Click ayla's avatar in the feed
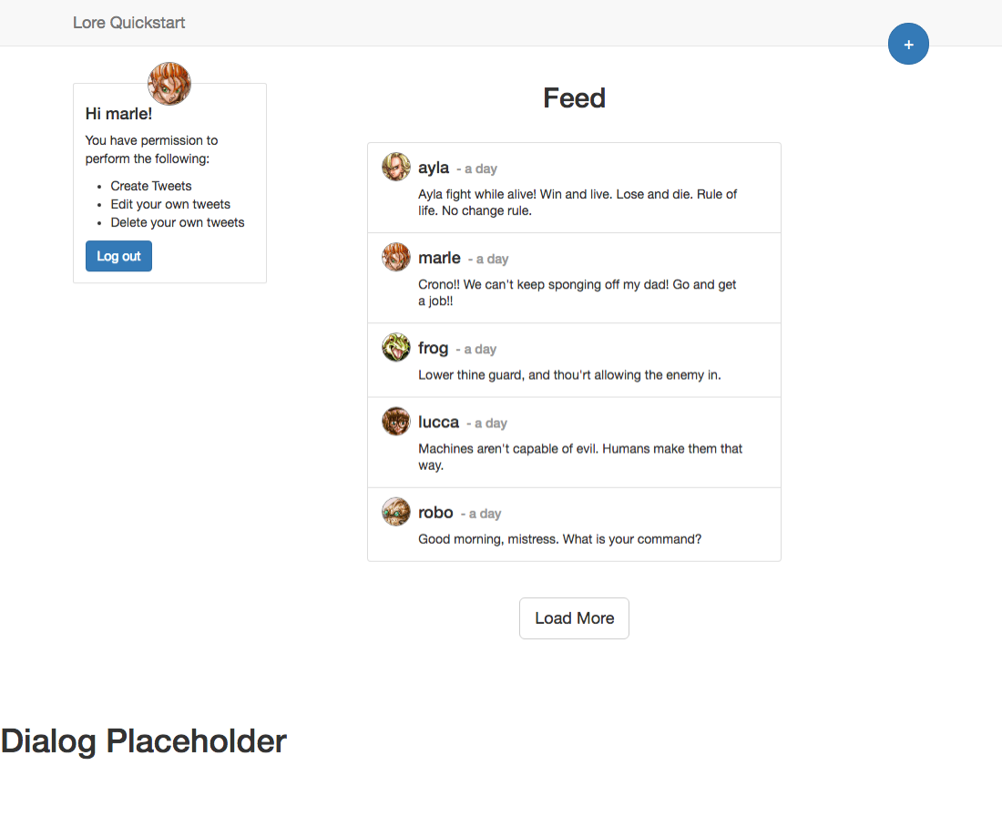Screen dimensions: 1002x827 tap(396, 167)
